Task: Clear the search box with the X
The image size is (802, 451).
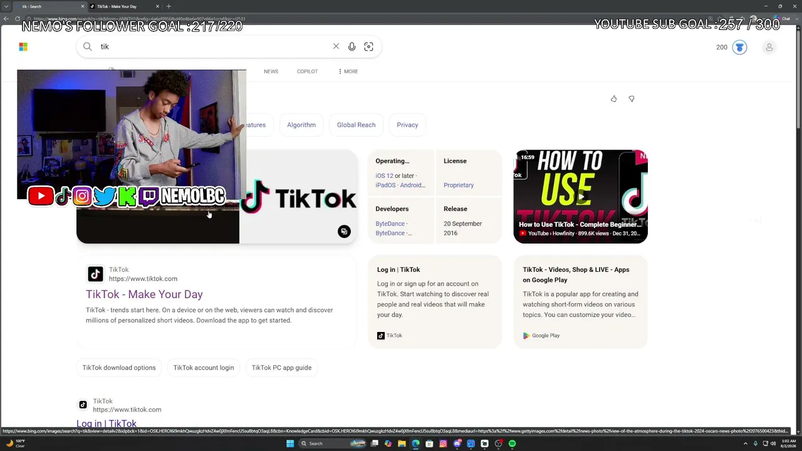Action: (x=336, y=46)
